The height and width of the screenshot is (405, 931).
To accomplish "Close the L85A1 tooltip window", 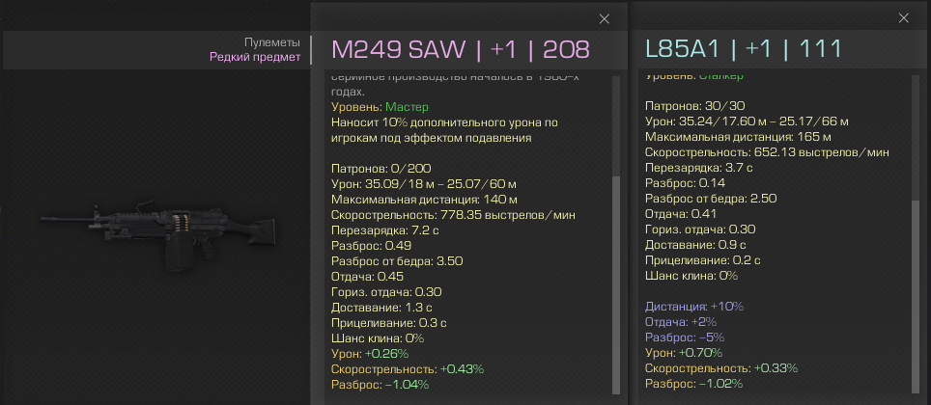I will [x=904, y=18].
